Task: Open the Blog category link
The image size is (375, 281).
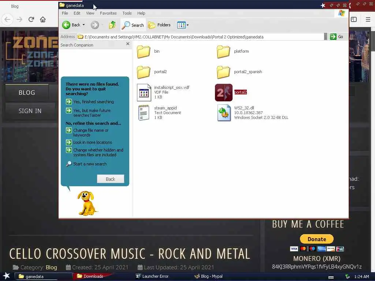Action: [51, 267]
